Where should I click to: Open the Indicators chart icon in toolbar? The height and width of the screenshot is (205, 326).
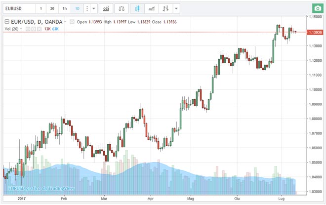(x=105, y=9)
